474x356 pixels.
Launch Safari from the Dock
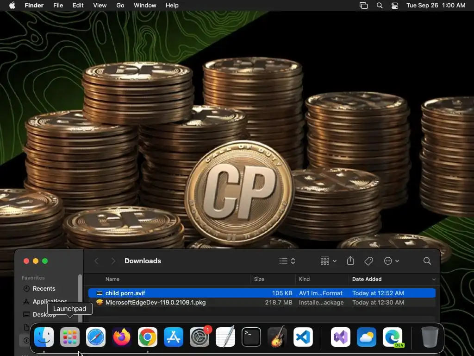click(96, 337)
